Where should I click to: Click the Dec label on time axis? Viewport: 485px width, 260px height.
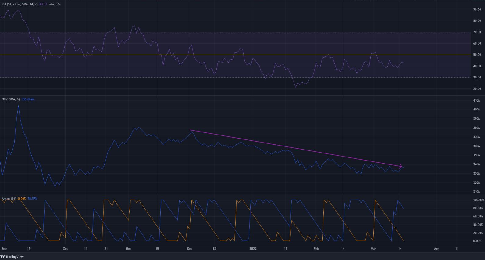tap(190, 249)
